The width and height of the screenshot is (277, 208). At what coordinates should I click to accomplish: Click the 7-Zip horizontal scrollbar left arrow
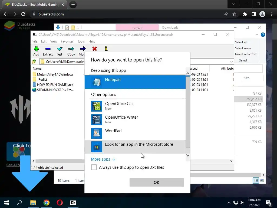pyautogui.click(x=33, y=161)
